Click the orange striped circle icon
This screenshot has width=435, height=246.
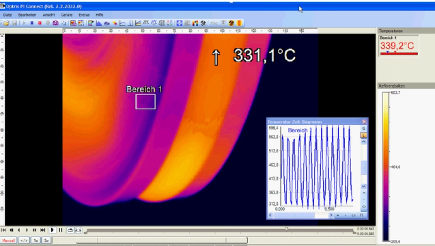tap(231, 23)
